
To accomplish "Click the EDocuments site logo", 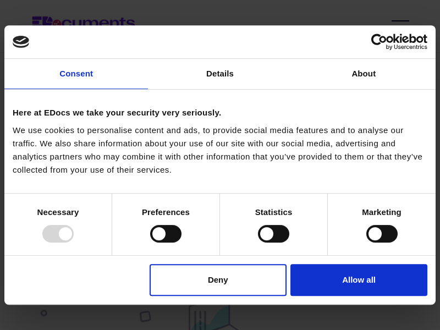I will tap(83, 21).
